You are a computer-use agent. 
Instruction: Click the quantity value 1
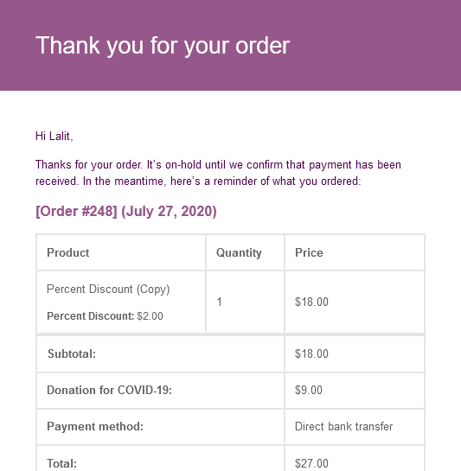[219, 302]
